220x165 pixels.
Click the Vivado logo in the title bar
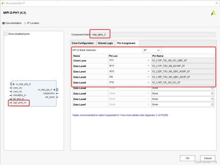pos(3,3)
